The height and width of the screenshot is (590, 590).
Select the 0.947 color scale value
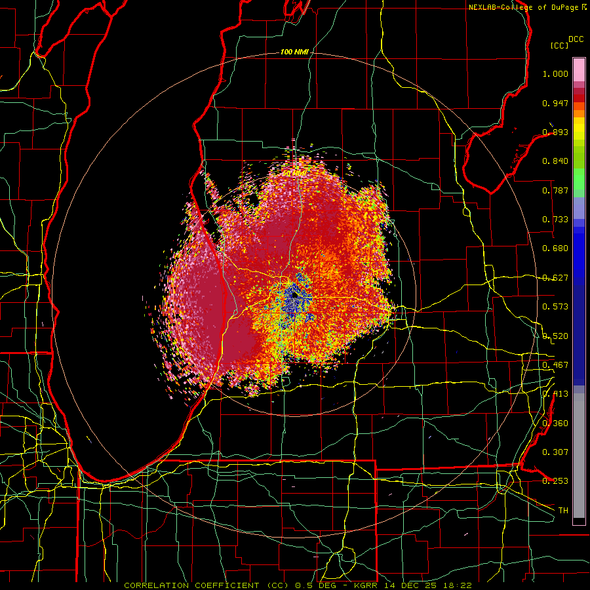tap(555, 103)
